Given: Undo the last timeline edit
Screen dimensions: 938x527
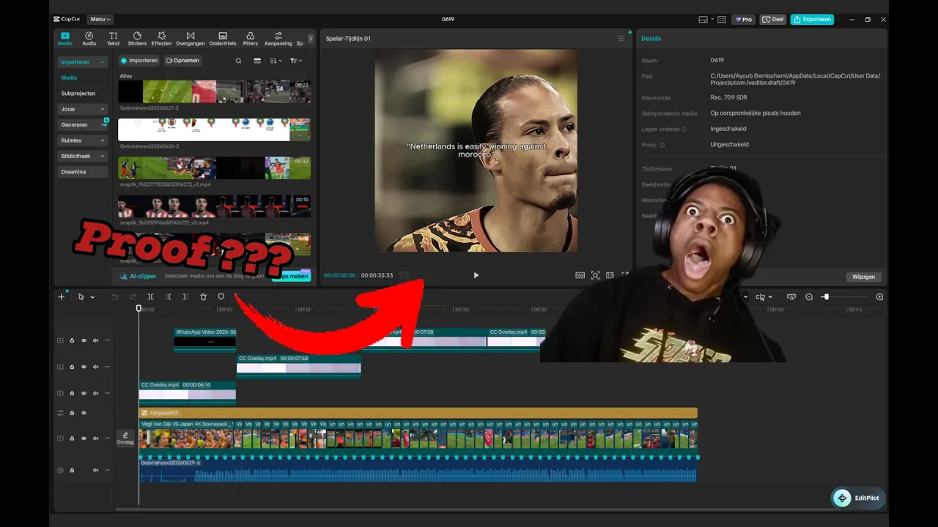Looking at the screenshot, I should [x=115, y=297].
